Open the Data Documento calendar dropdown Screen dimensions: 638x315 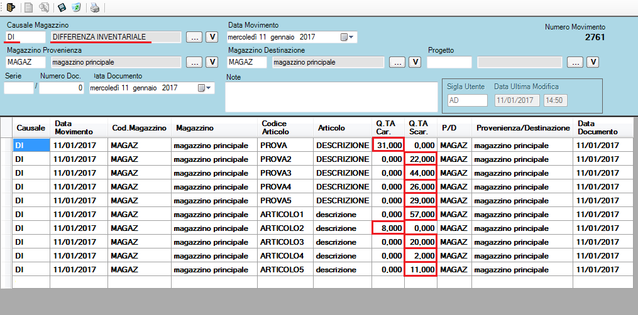pyautogui.click(x=204, y=88)
